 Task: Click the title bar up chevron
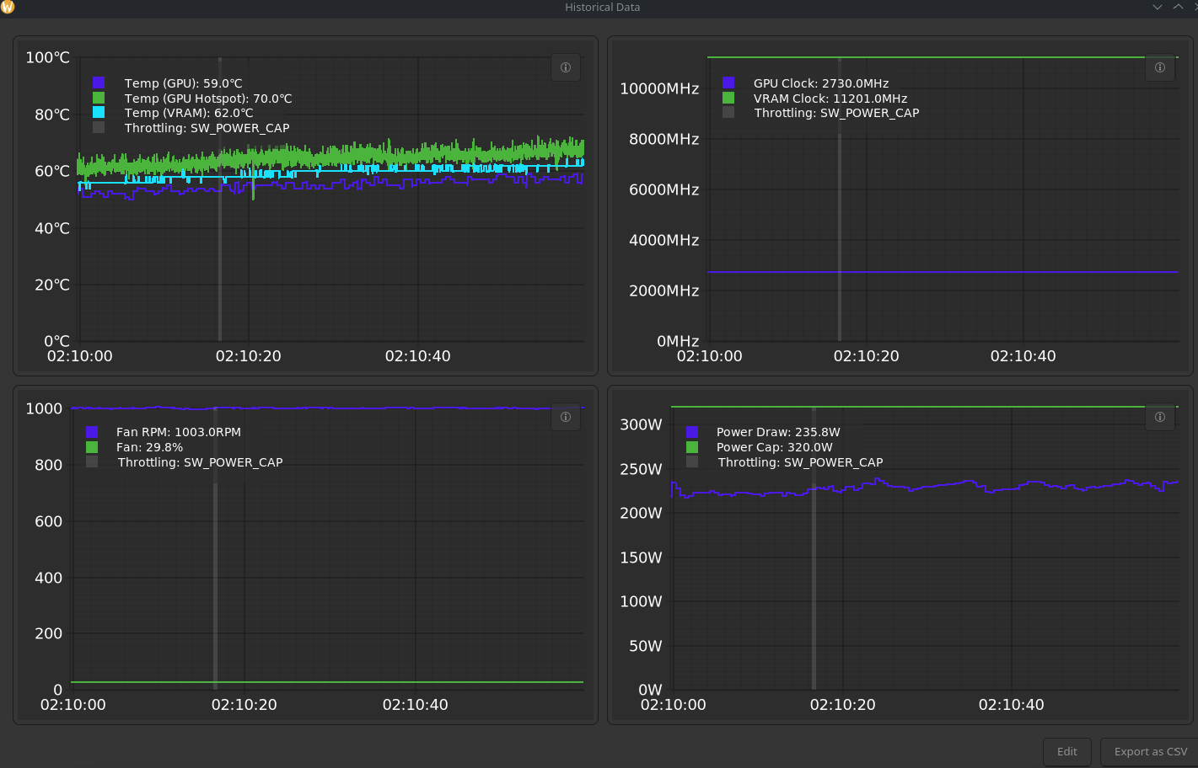point(1178,7)
